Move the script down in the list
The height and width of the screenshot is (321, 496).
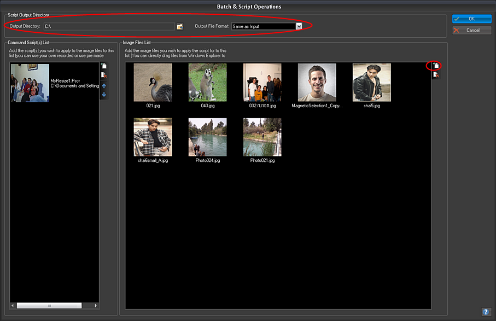104,95
